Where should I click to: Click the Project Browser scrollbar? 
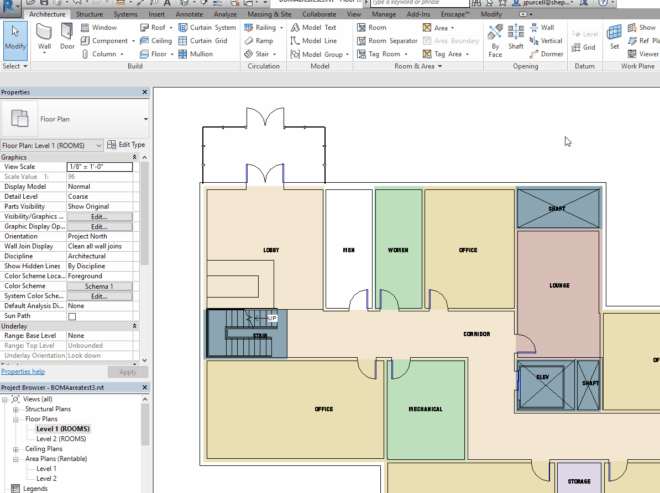145,425
